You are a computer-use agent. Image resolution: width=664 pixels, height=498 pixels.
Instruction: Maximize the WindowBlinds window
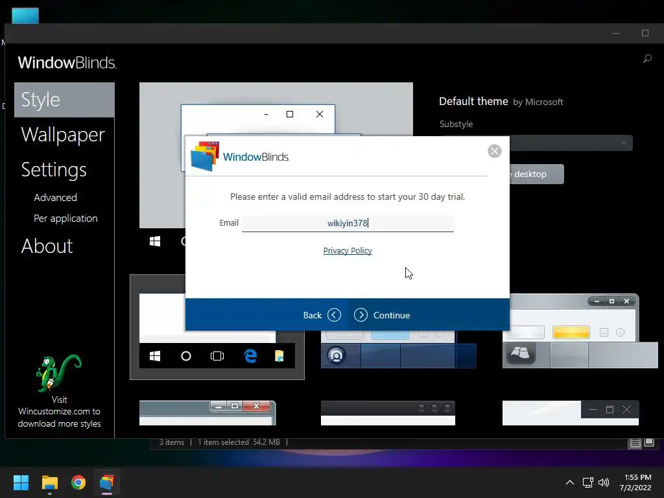click(645, 33)
